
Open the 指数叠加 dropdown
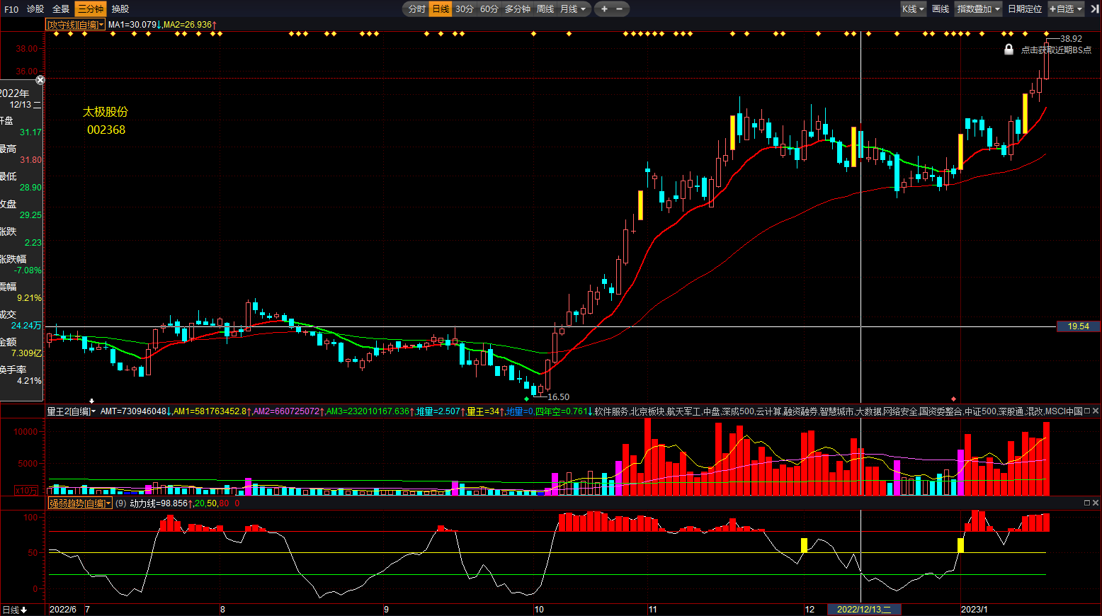978,9
